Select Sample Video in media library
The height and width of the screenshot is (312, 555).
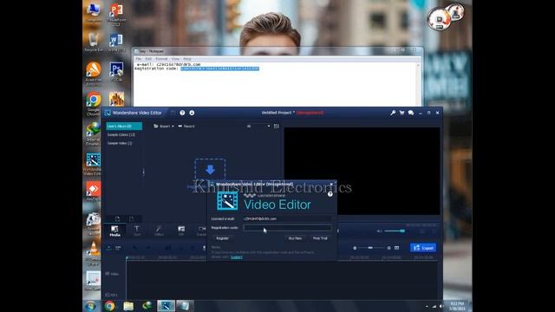[x=120, y=143]
